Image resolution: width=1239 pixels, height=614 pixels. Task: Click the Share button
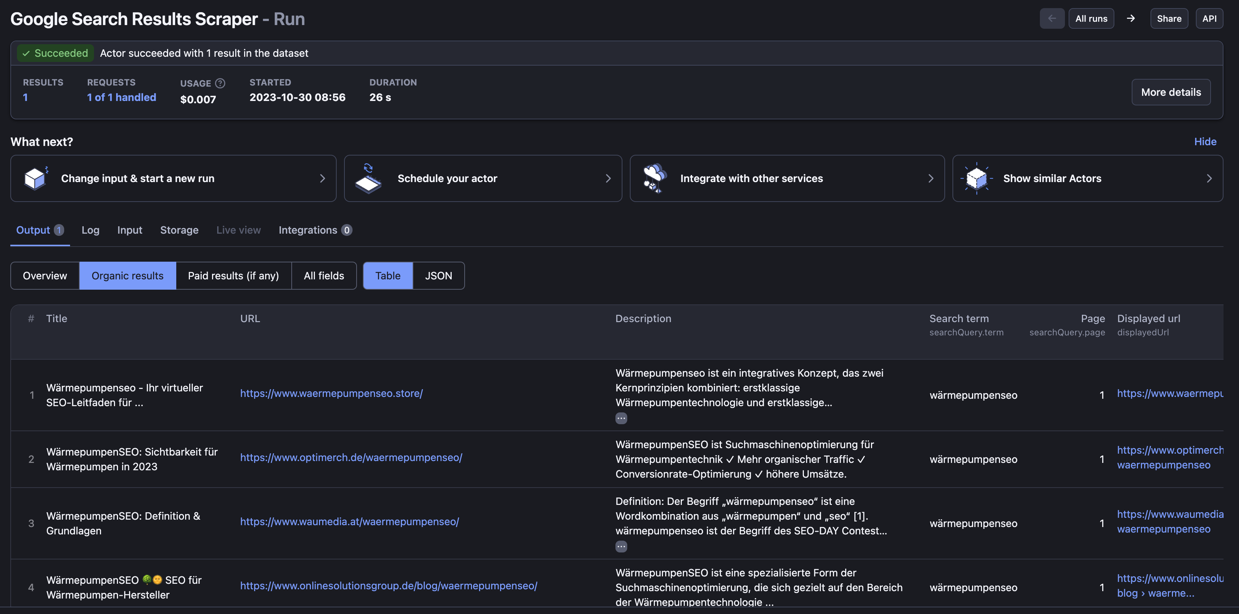click(1169, 19)
